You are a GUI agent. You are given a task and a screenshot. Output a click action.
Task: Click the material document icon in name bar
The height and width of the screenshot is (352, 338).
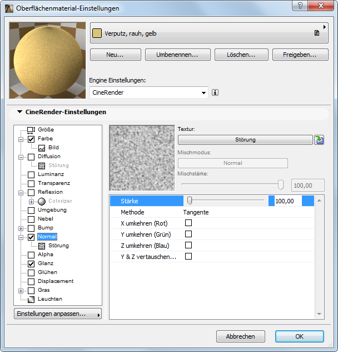click(x=317, y=33)
